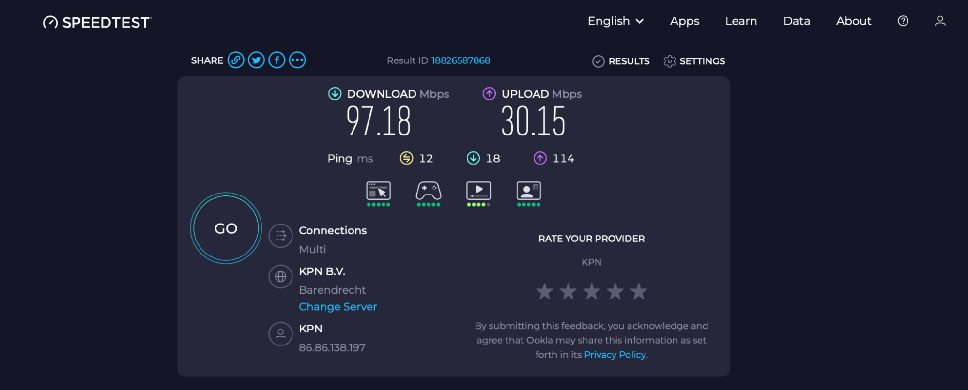Expand the English language dropdown
This screenshot has width=968, height=390.
coord(615,21)
